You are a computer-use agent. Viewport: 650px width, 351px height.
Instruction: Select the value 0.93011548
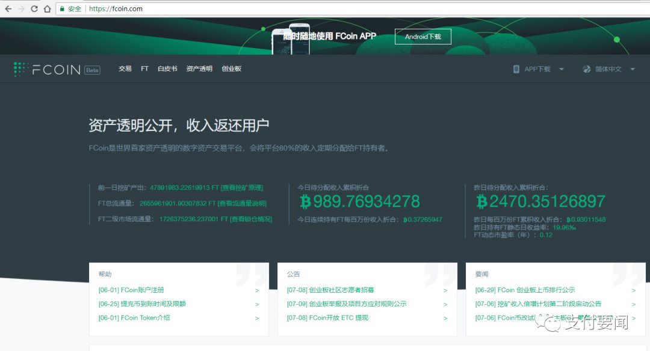point(588,219)
